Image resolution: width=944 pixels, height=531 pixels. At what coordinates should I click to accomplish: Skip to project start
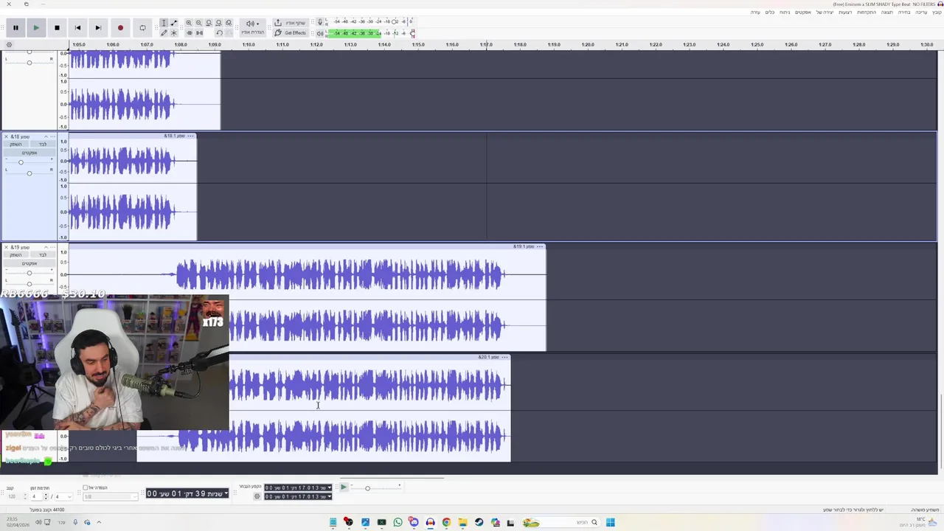77,27
